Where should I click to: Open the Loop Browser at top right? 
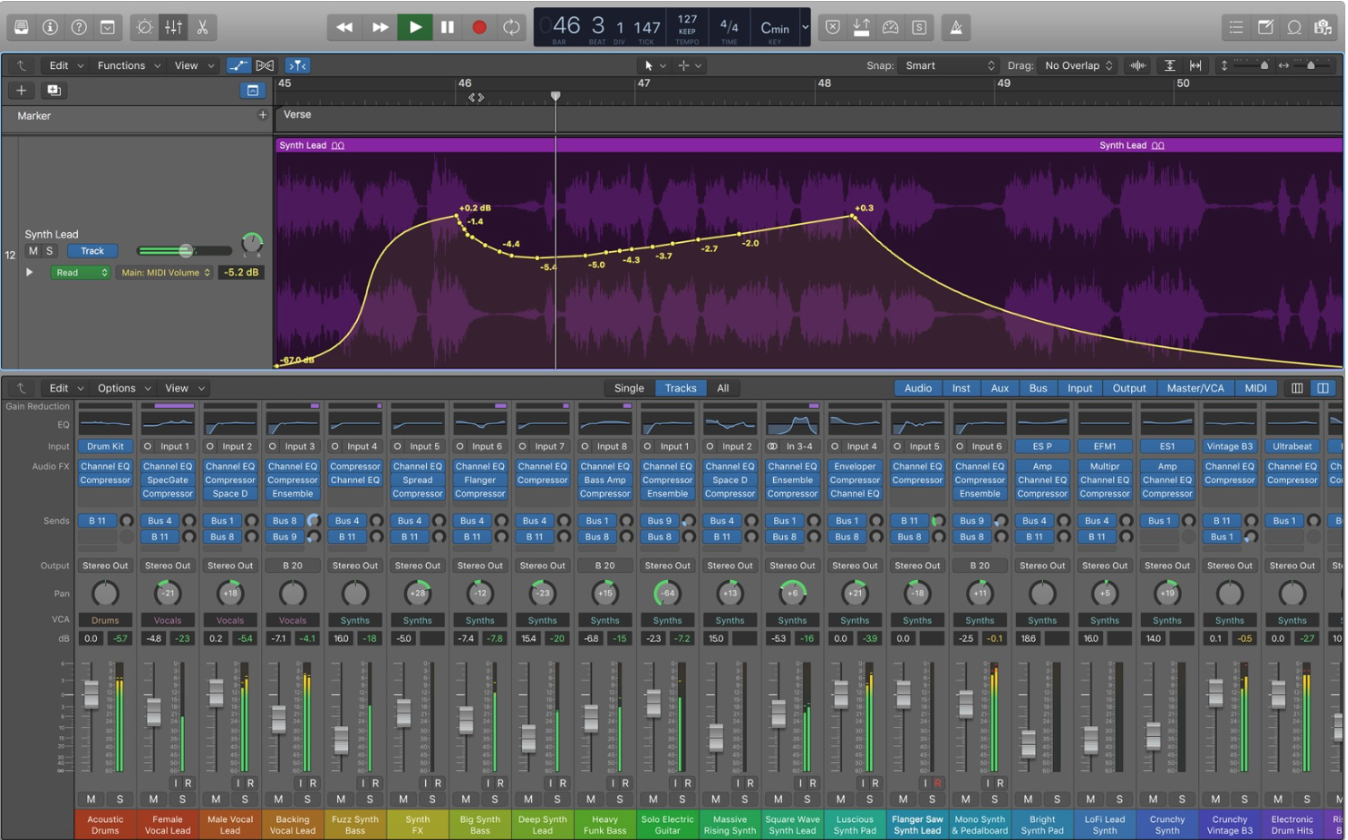coord(1294,27)
